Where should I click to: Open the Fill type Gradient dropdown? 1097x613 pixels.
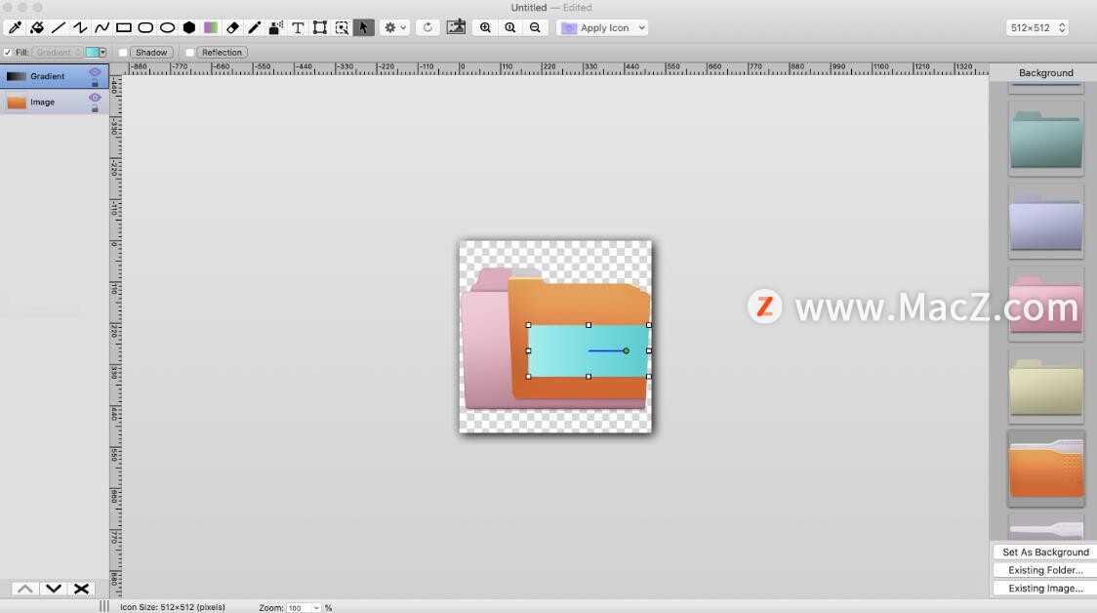click(x=58, y=53)
